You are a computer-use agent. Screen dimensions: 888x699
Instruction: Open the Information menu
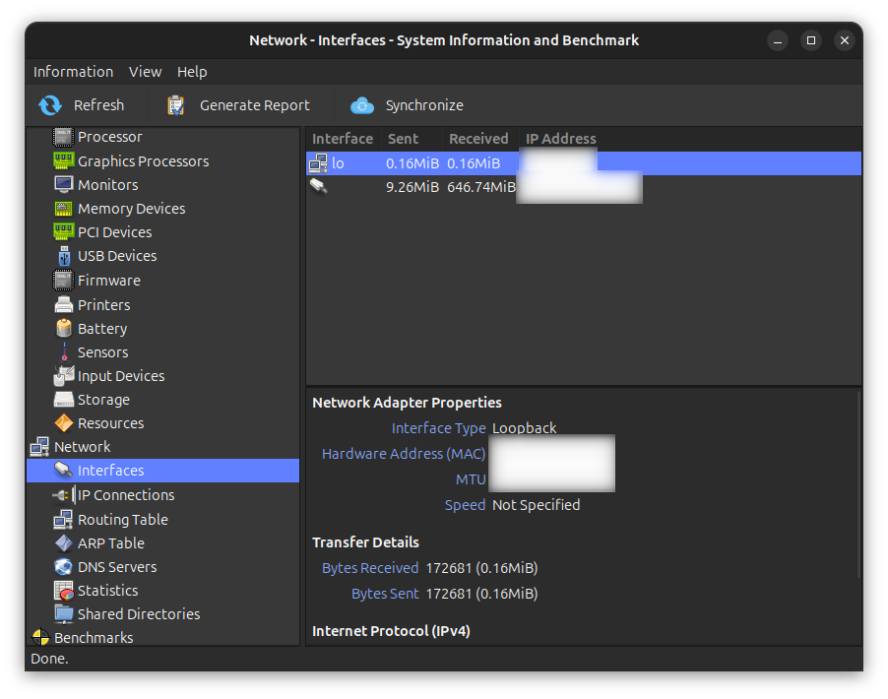pyautogui.click(x=73, y=71)
